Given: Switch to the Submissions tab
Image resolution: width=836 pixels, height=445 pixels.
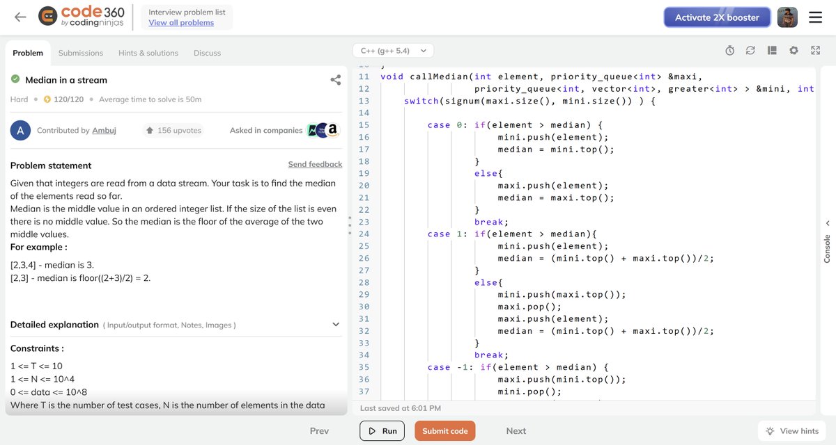Looking at the screenshot, I should [81, 53].
